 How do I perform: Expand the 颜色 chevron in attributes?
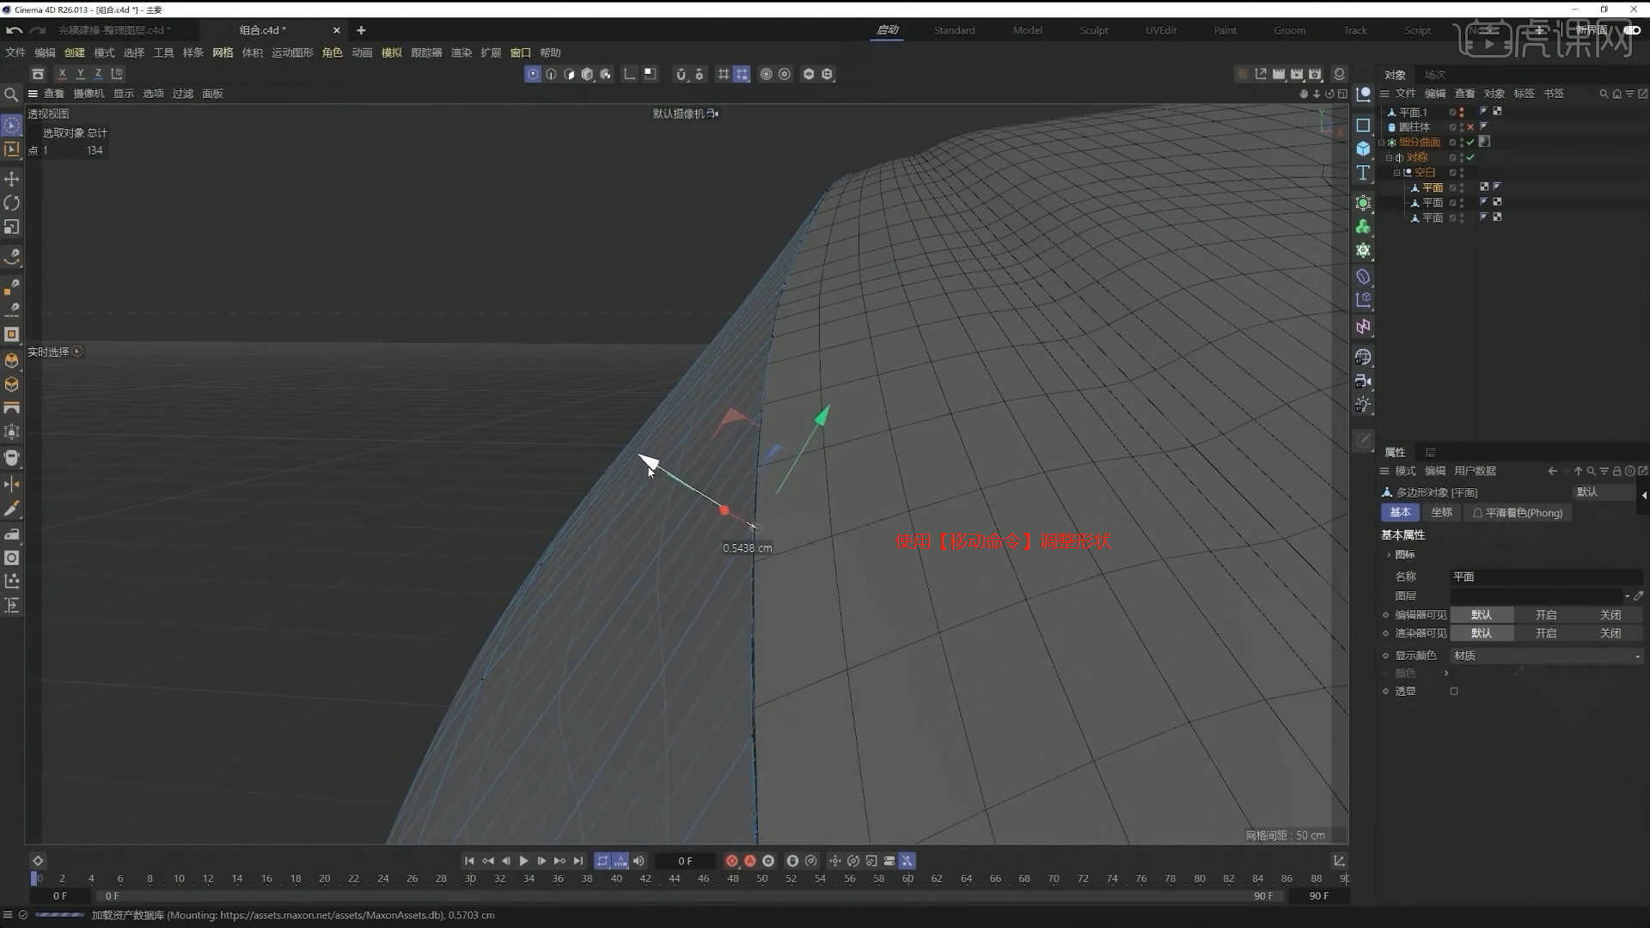[1446, 674]
